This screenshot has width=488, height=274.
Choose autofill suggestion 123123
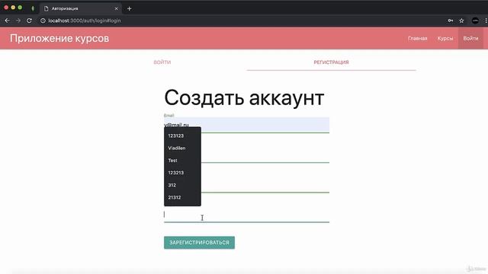point(182,135)
